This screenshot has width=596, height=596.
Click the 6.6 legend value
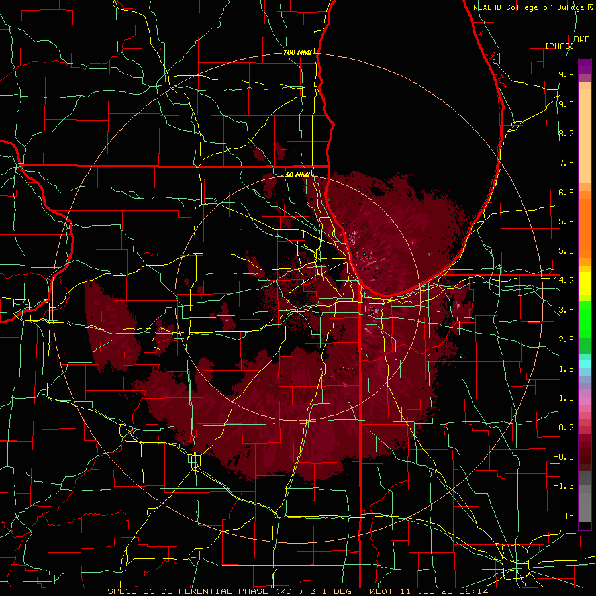click(566, 192)
